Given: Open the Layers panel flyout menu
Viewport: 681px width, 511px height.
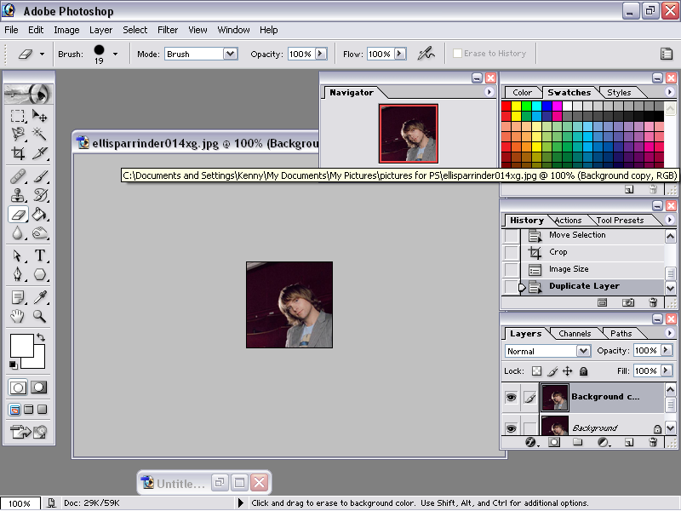Looking at the screenshot, I should tap(669, 333).
